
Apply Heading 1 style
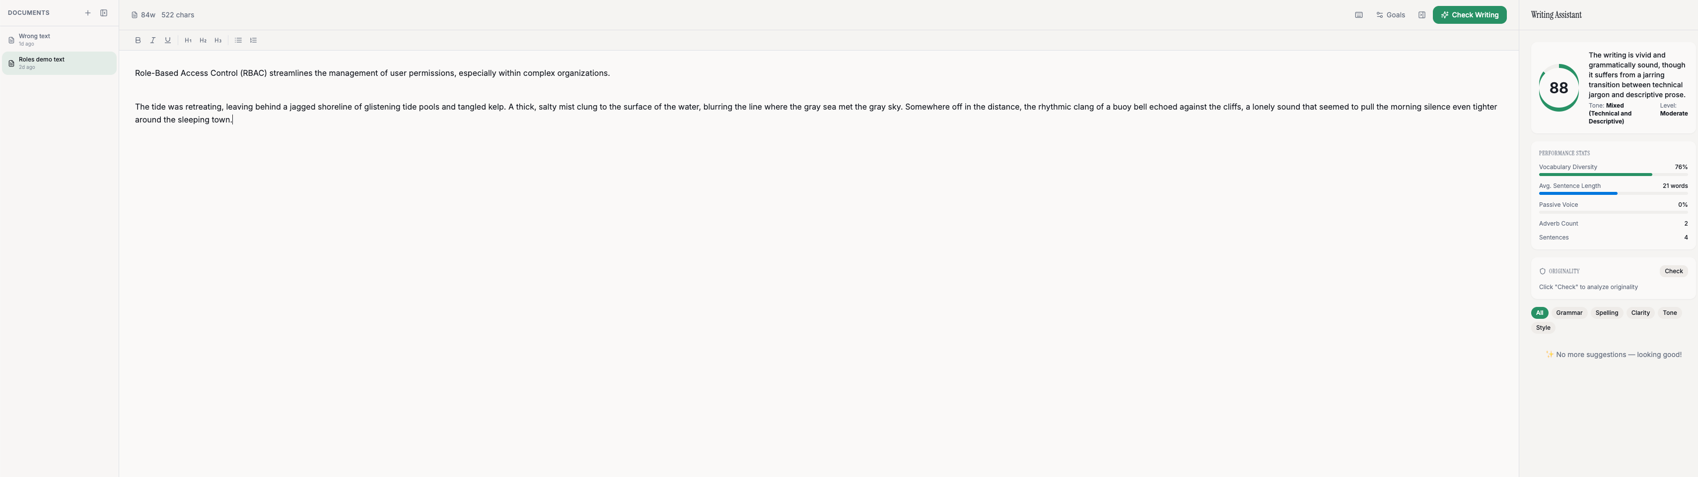coord(188,40)
